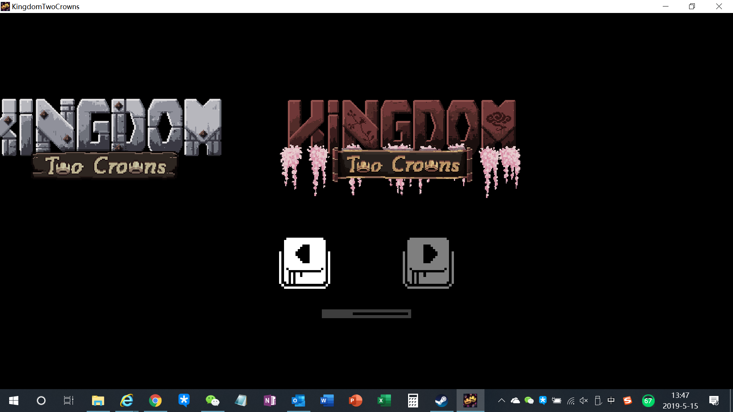Click the progress bar below the arrow keys
733x412 pixels.
click(366, 314)
